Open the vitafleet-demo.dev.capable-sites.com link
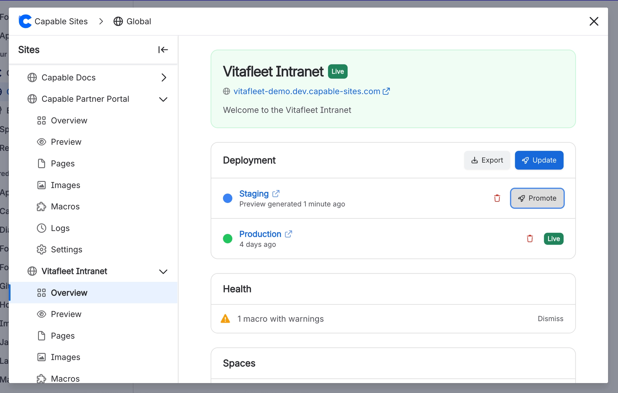Viewport: 618px width, 393px height. click(x=307, y=91)
